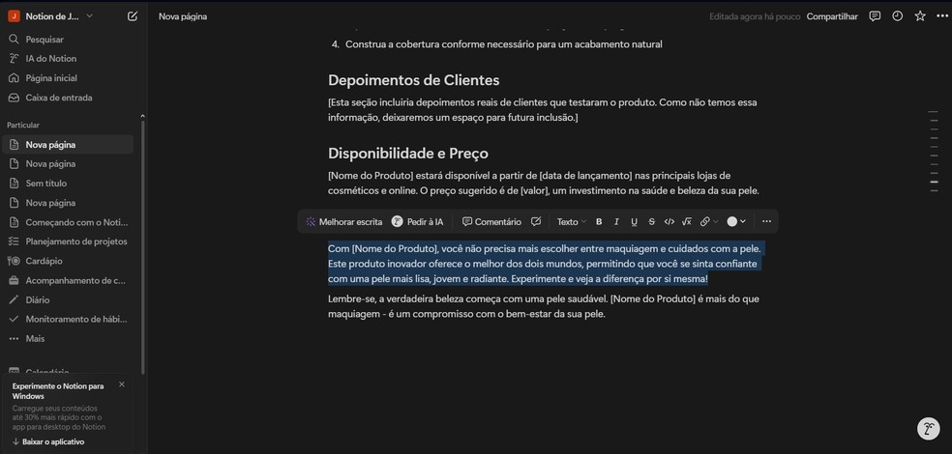Select the highlighted Nova página sidebar item
Screen dimensions: 952x454
click(x=68, y=145)
